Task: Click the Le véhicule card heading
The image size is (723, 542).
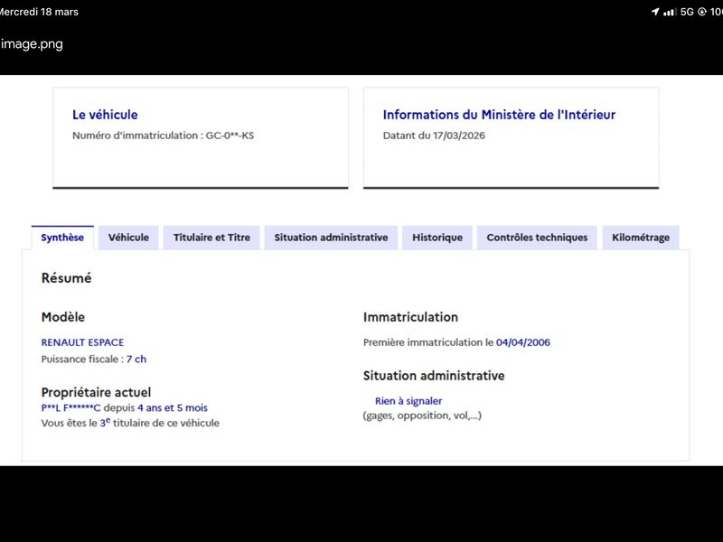Action: [x=105, y=115]
